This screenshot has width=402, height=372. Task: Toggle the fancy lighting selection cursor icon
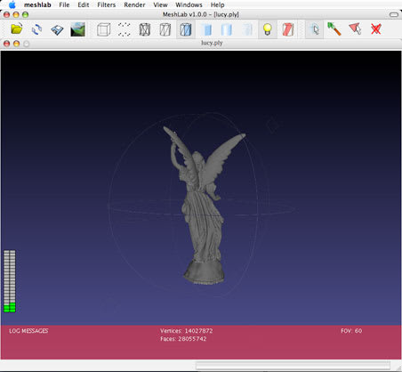point(314,29)
